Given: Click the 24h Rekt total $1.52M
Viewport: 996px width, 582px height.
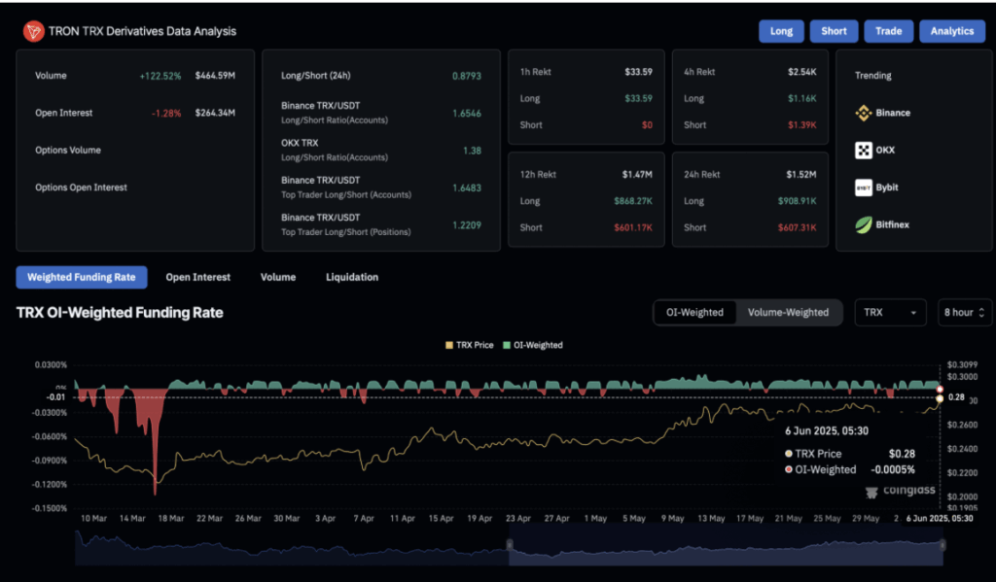Looking at the screenshot, I should pos(801,175).
